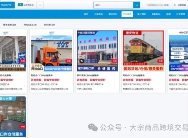The height and width of the screenshot is (138, 188).
Task: Click the 退出 logout link
Action: (x=167, y=5)
